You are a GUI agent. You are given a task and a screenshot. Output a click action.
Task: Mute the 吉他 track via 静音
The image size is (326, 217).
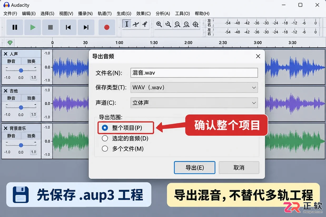[11, 98]
